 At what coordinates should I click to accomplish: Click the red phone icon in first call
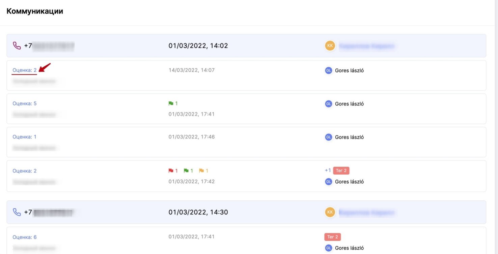pos(17,45)
